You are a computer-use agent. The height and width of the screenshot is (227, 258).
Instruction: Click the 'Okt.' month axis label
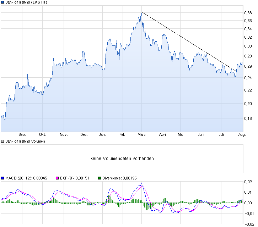click(x=43, y=135)
